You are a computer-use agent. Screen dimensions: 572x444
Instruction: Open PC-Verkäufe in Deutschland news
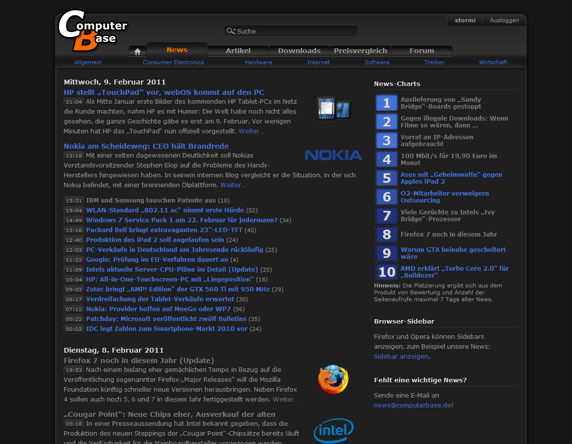pos(174,249)
